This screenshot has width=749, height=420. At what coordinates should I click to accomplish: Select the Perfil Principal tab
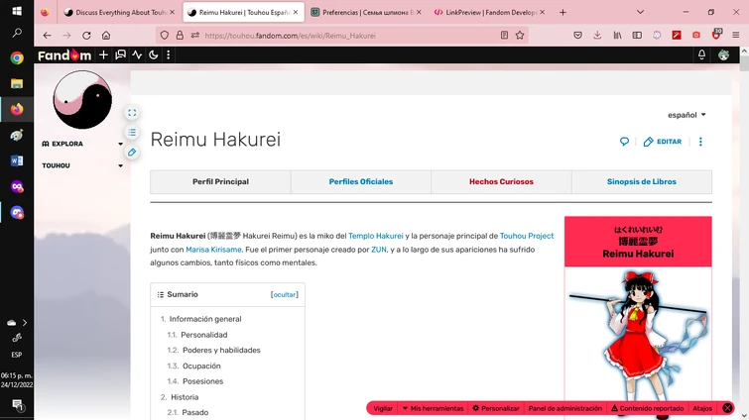220,181
